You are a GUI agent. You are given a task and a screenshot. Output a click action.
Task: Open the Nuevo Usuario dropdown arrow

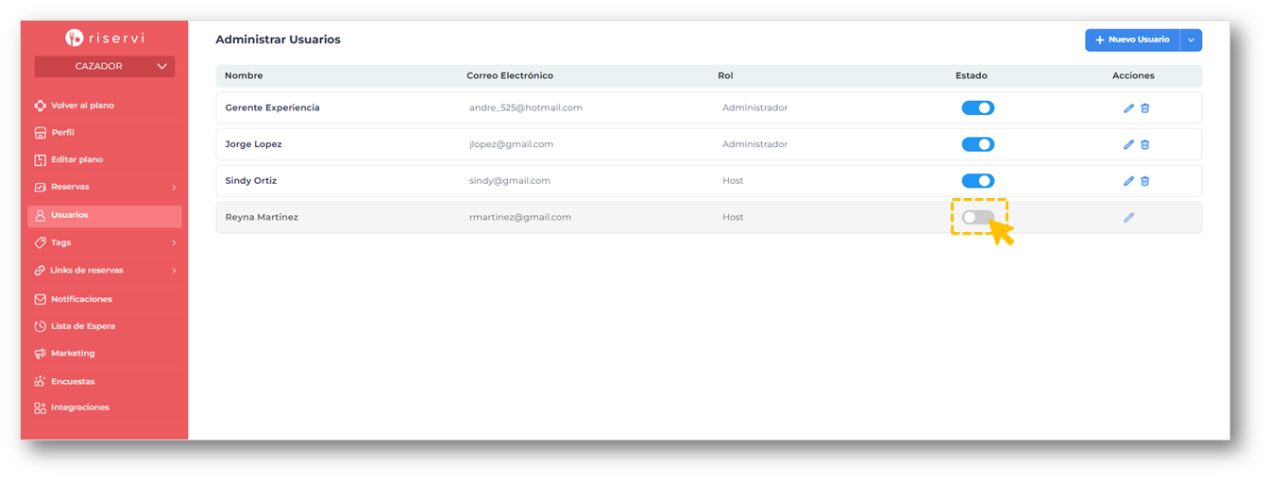1192,40
